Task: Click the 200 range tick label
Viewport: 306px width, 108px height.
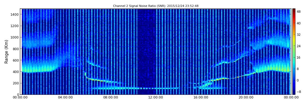Action: point(15,83)
